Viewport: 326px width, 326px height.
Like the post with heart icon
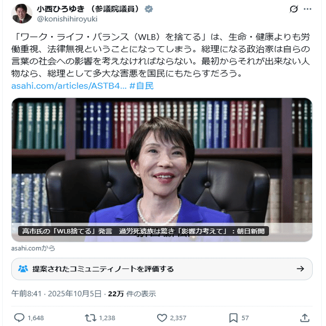point(162,318)
